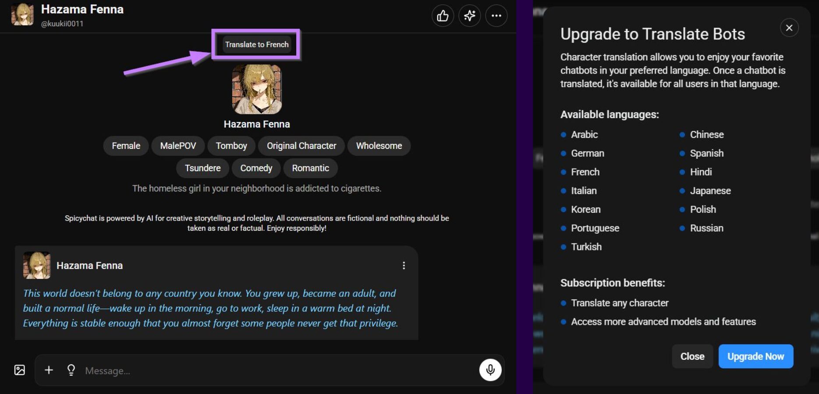Choose the Tomboy tag chip
Screen dimensions: 819x394
231,146
